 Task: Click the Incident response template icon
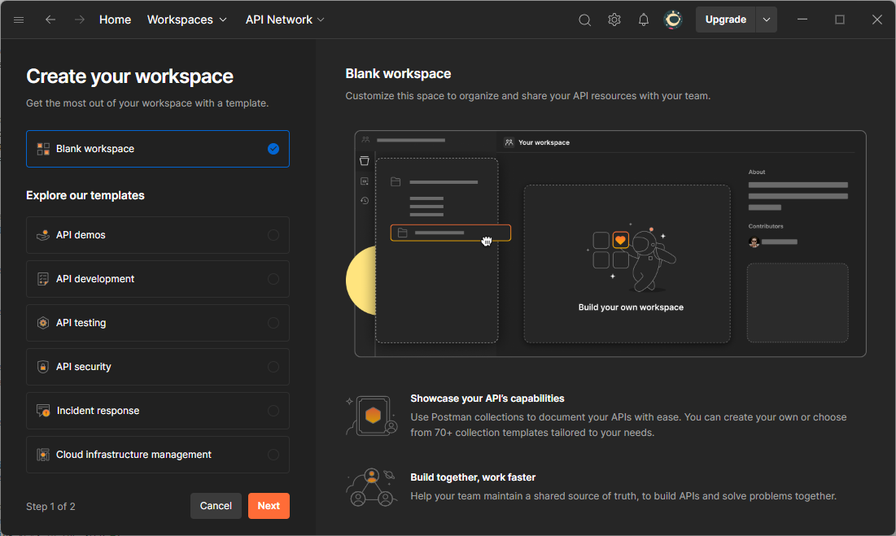tap(43, 411)
